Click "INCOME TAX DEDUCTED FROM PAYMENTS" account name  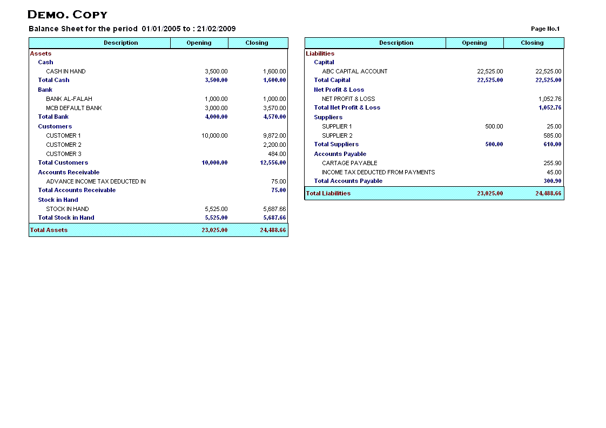click(379, 172)
